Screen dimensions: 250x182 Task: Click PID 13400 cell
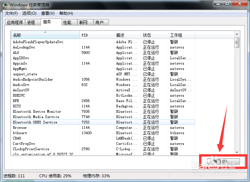coord(86,133)
